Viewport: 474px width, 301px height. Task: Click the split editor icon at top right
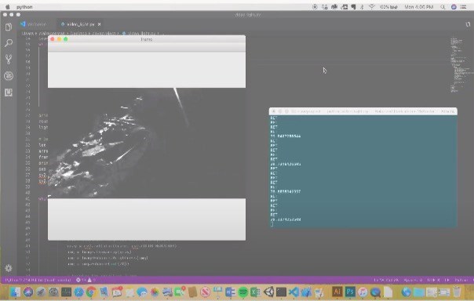pyautogui.click(x=468, y=24)
